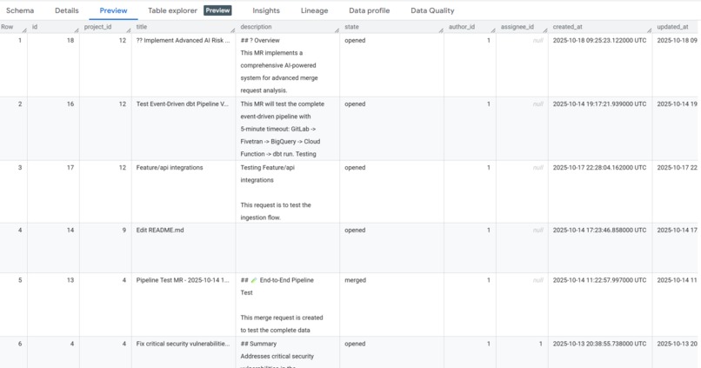Click the title column header
701x368 pixels.
[141, 27]
